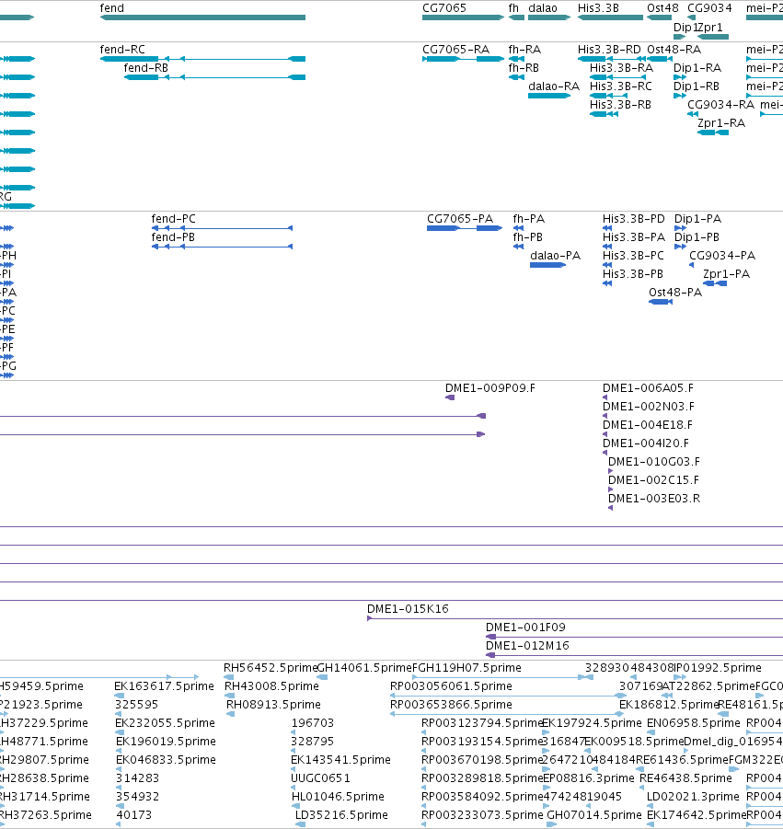Click the DME1-004E18.F clone label

(647, 425)
